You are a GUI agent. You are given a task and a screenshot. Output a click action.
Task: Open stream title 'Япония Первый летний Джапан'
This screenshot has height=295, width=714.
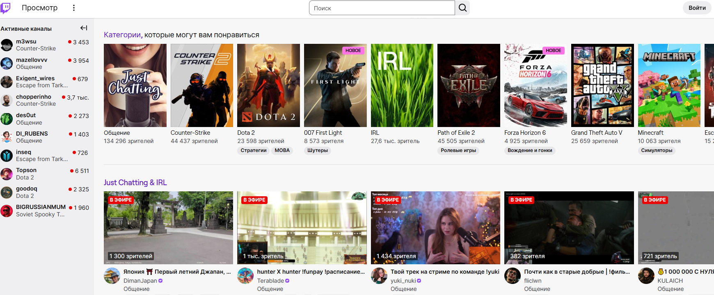pos(177,272)
